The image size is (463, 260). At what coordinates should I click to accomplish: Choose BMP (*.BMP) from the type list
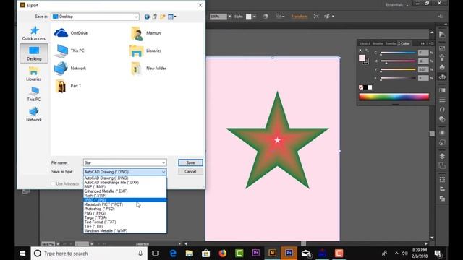coord(125,187)
